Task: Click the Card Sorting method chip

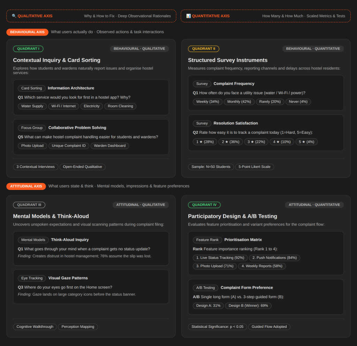Action: [32, 88]
